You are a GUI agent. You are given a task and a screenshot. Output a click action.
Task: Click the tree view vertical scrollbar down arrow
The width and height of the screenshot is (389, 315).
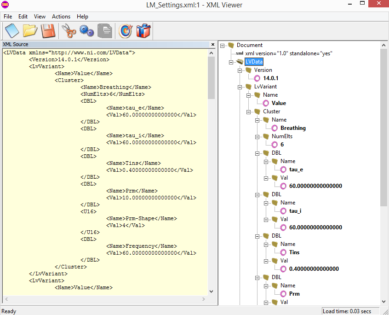point(384,301)
